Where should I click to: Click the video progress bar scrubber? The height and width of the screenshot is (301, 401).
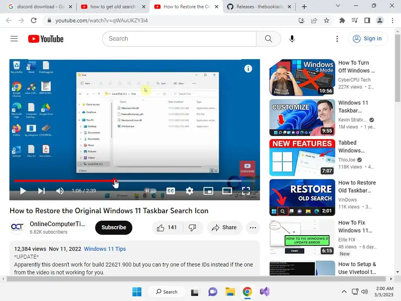115,181
